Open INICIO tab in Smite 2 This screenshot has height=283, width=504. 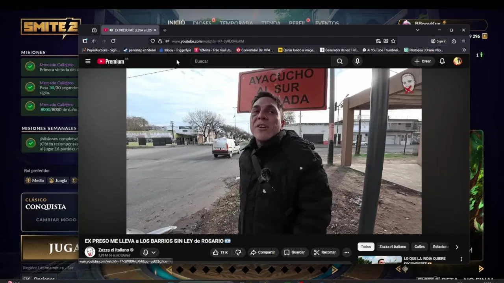(x=176, y=23)
